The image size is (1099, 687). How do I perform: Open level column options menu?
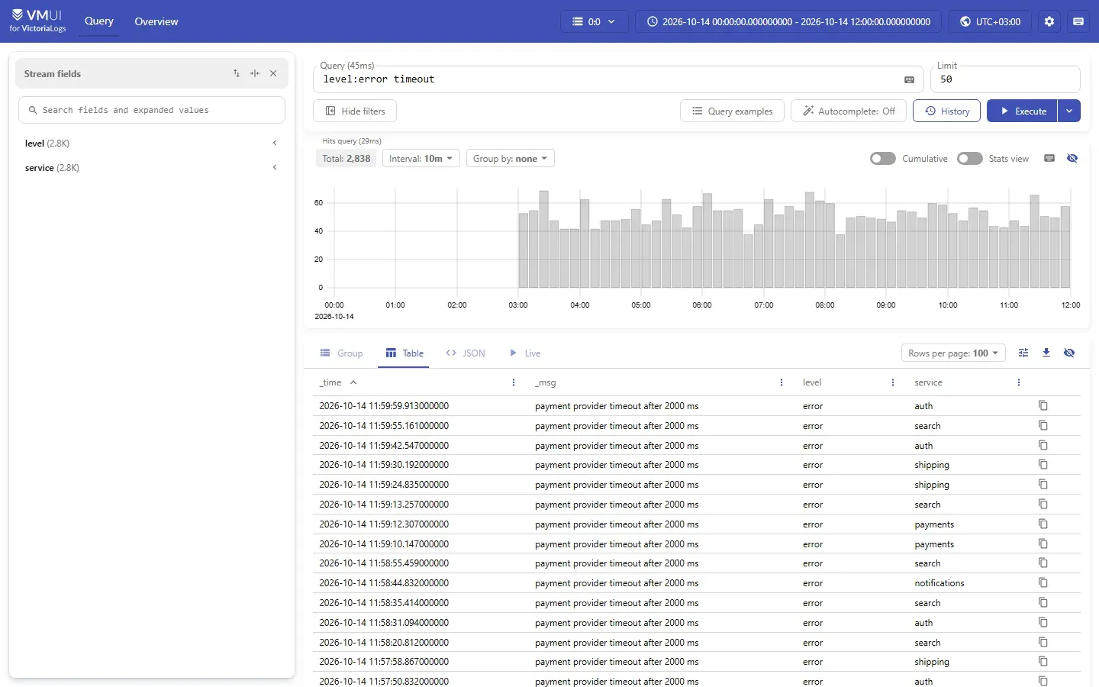coord(893,382)
